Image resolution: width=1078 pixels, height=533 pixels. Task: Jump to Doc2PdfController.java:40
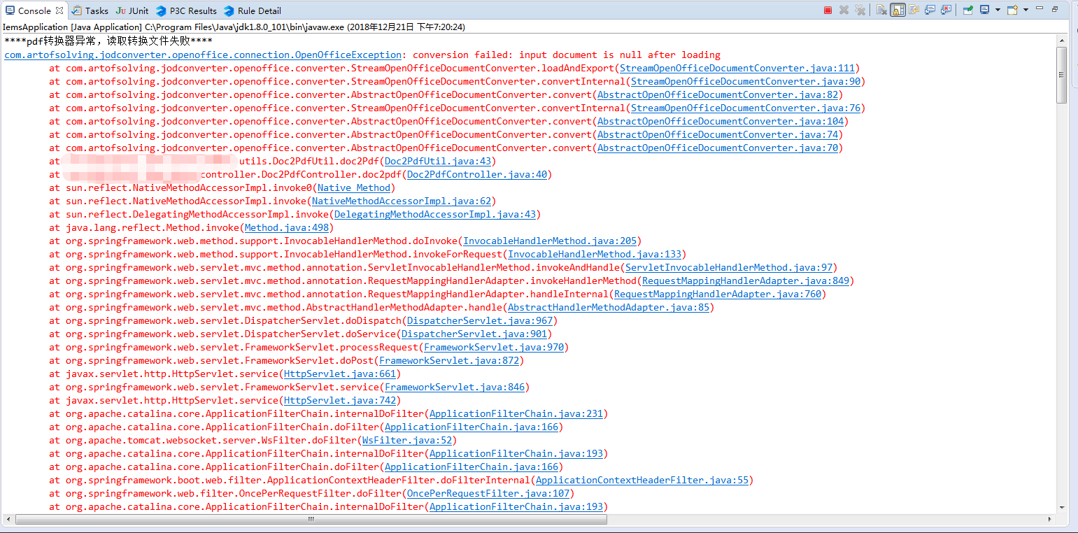click(x=477, y=174)
